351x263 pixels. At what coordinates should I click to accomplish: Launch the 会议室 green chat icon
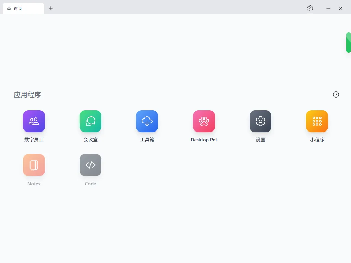click(x=90, y=121)
